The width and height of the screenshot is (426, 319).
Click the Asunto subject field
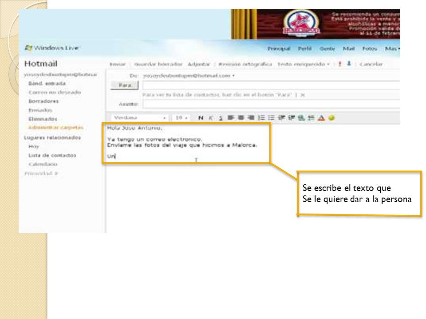pyautogui.click(x=271, y=104)
